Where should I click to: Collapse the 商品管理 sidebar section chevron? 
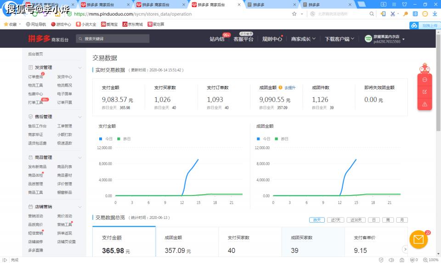click(80, 157)
